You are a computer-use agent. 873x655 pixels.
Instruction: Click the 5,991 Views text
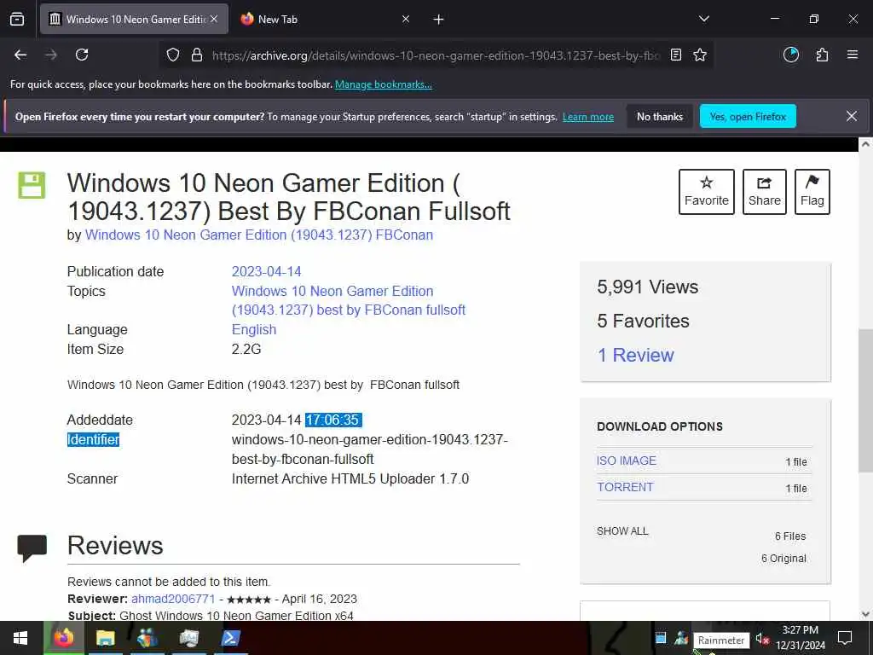(x=648, y=287)
